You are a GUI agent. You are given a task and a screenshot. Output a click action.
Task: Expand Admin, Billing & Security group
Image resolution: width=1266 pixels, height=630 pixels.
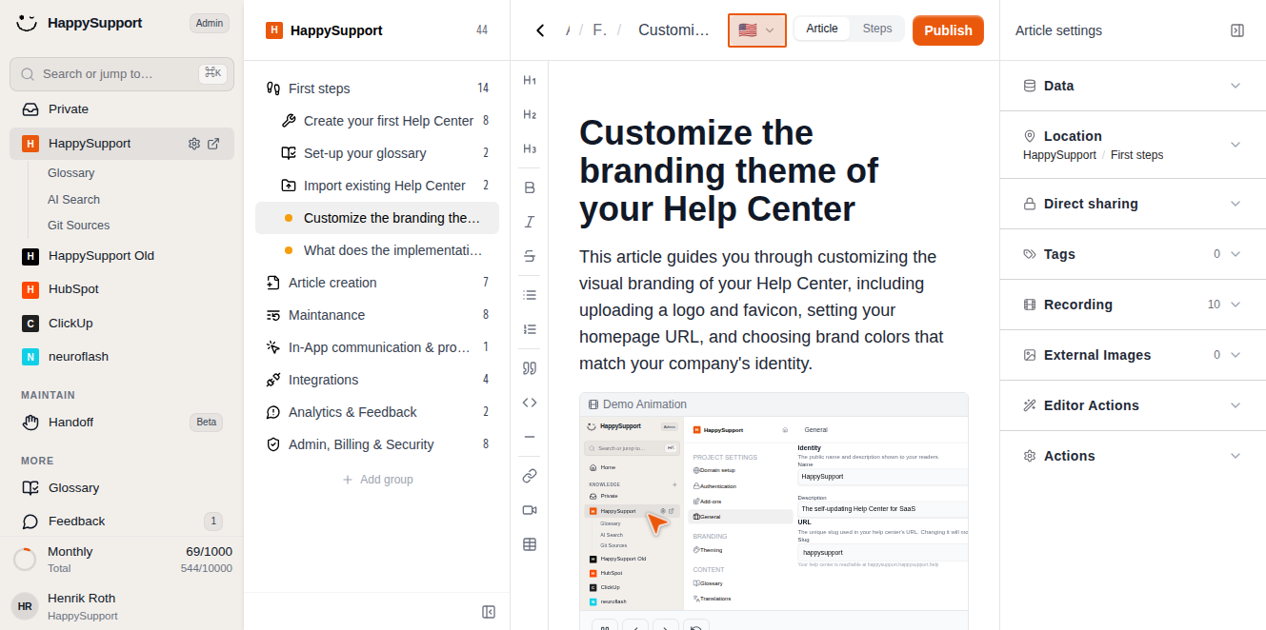(377, 444)
